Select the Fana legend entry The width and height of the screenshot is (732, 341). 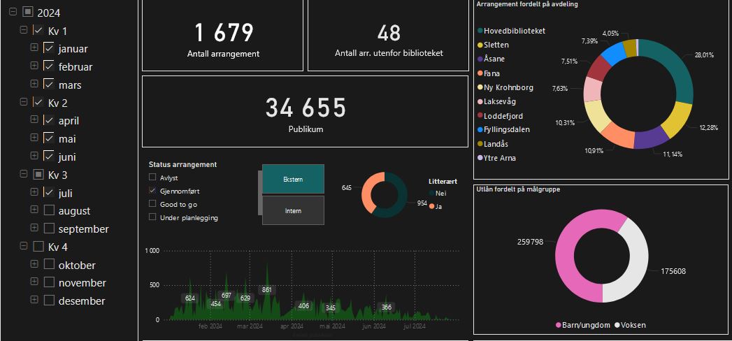pos(488,73)
